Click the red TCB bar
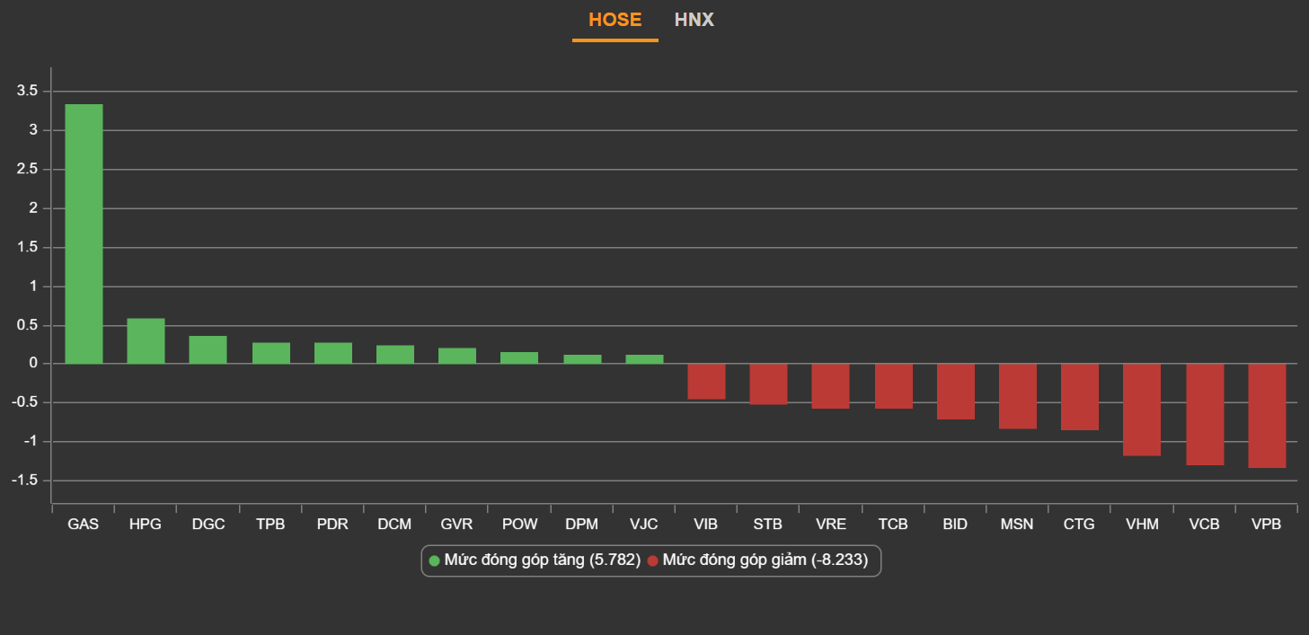This screenshot has width=1309, height=635. coord(893,386)
